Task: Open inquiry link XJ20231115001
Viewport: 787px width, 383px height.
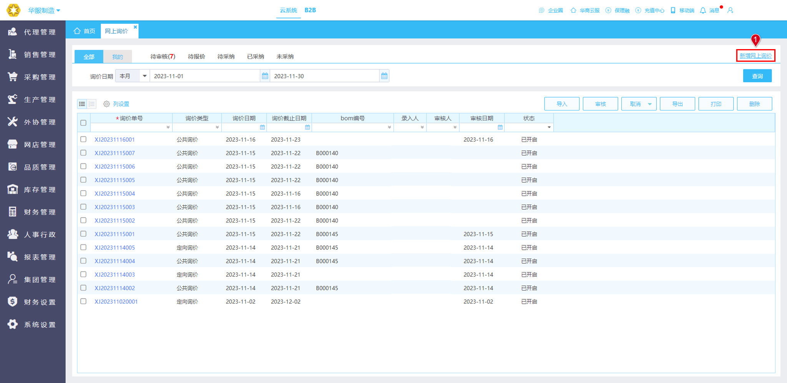Action: pos(115,234)
